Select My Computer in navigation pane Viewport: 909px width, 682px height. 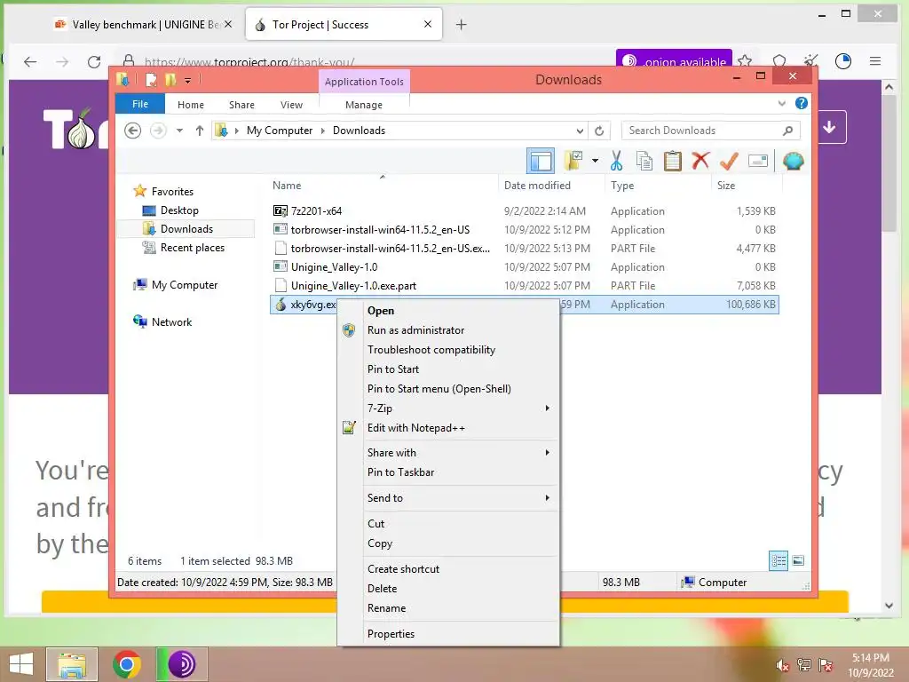(x=185, y=285)
